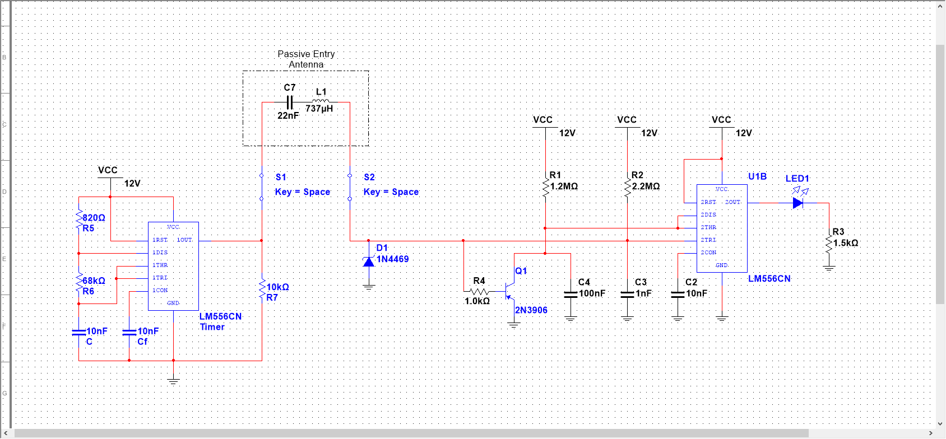Viewport: 946px width, 439px height.
Task: Select the R5 820Ω resistor symbol
Action: tap(78, 218)
